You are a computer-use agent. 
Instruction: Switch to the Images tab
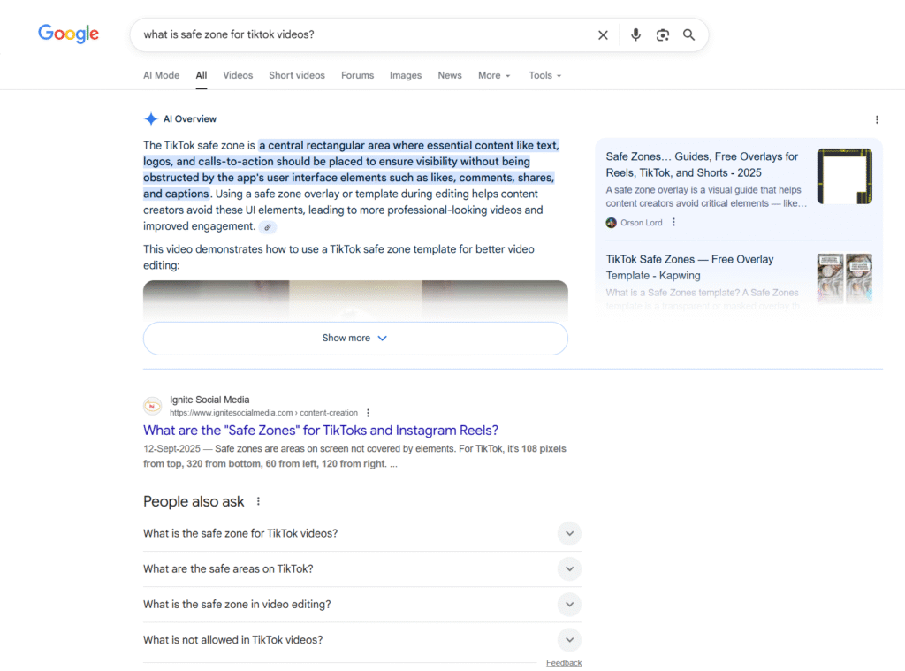405,76
